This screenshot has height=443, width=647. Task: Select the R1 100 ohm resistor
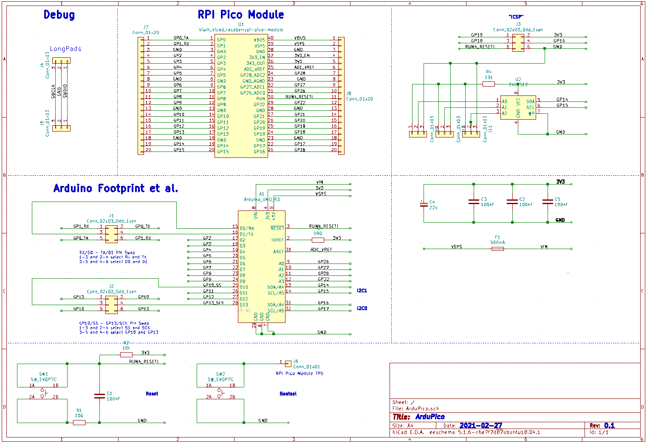(79, 422)
